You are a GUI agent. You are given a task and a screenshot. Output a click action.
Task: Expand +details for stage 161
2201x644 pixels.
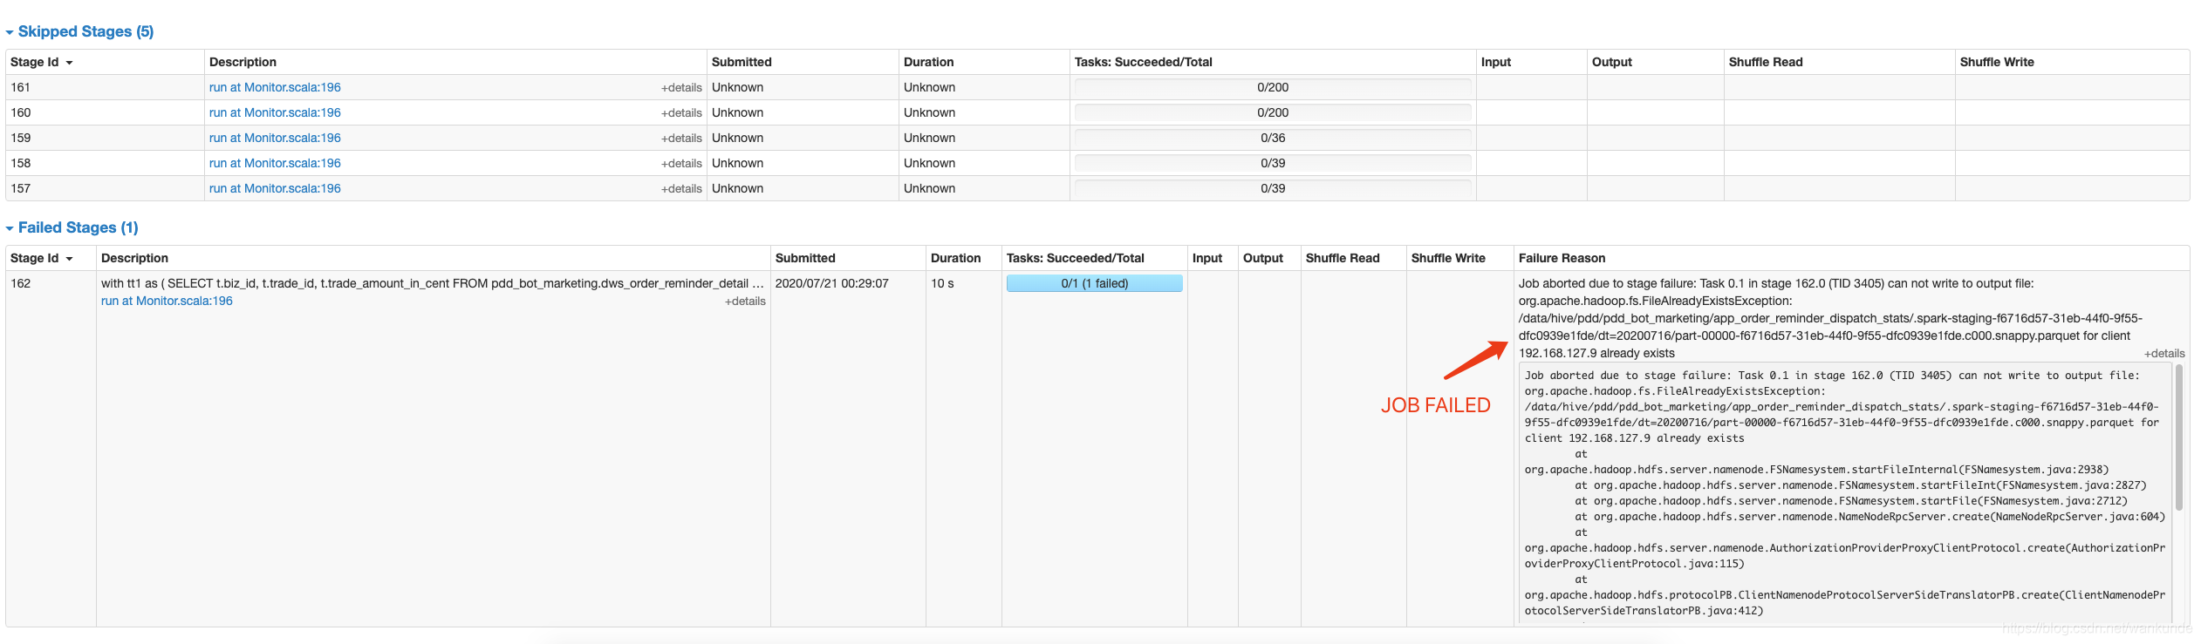pos(681,88)
